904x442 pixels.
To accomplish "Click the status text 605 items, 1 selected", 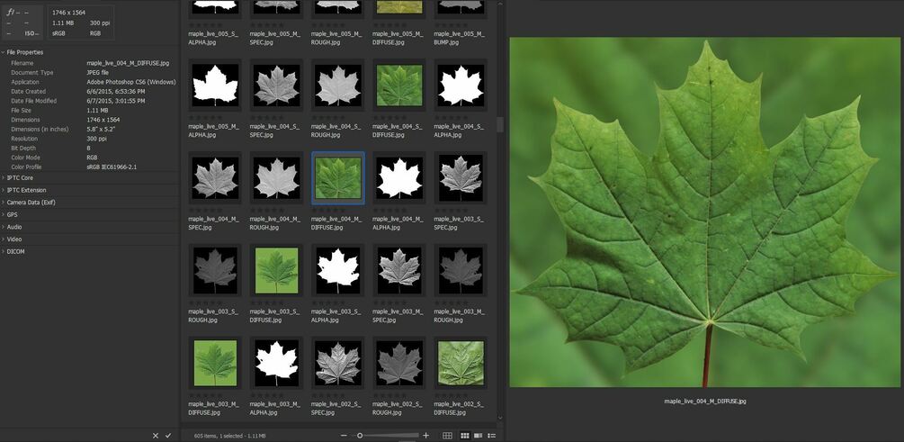I will (x=230, y=436).
